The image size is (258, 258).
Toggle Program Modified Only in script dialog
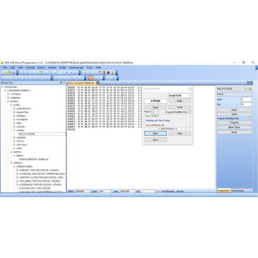click(190, 112)
